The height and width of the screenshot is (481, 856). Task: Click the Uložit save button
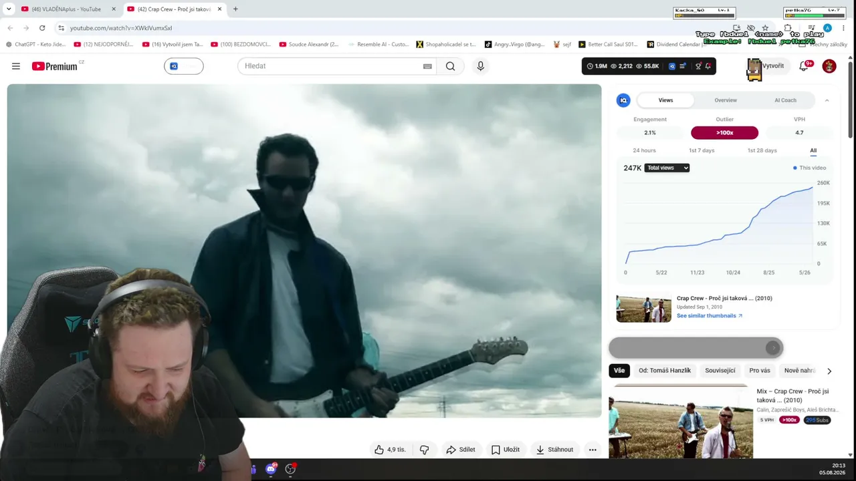(506, 450)
